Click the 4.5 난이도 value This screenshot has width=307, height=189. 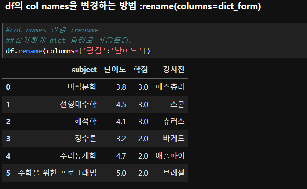pos(121,104)
